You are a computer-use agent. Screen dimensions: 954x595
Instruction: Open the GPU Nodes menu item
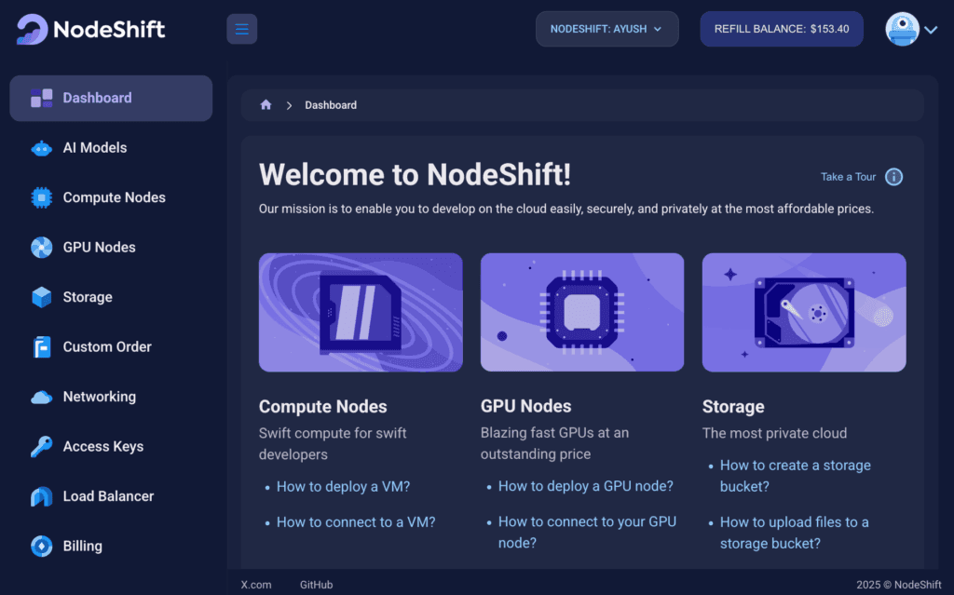(111, 248)
